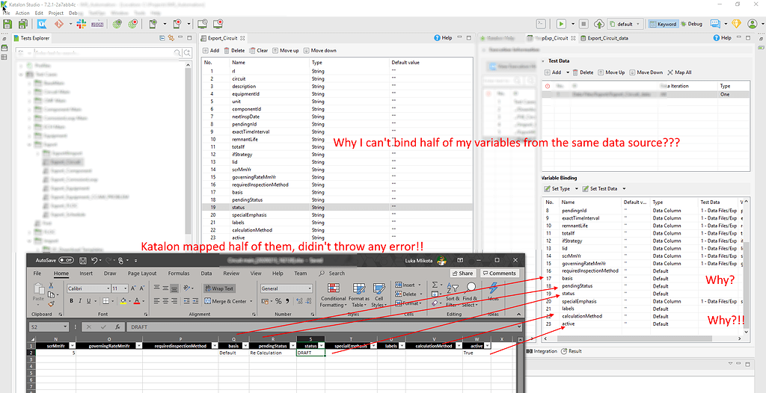Open the default execution profile dropdown
Image resolution: width=766 pixels, height=393 pixels.
point(626,24)
